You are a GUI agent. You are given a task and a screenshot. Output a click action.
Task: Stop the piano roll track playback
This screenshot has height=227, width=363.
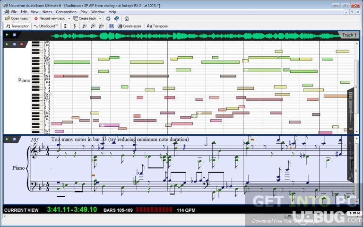coord(14,44)
